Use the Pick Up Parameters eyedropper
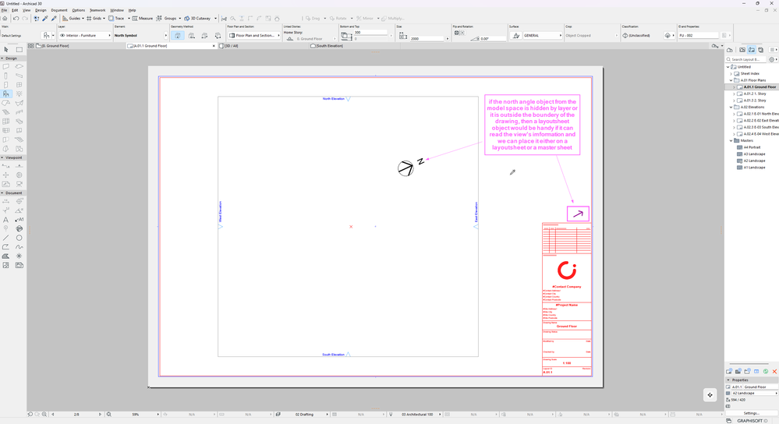The width and height of the screenshot is (779, 424). pyautogui.click(x=44, y=19)
